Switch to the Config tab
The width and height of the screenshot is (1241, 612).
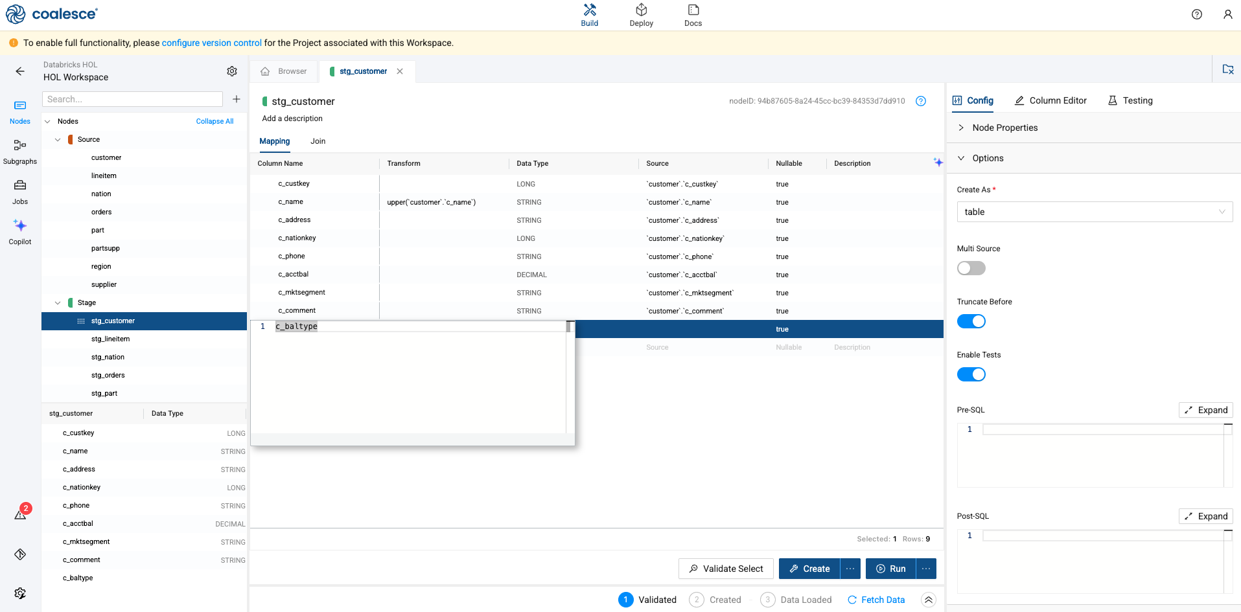point(973,100)
